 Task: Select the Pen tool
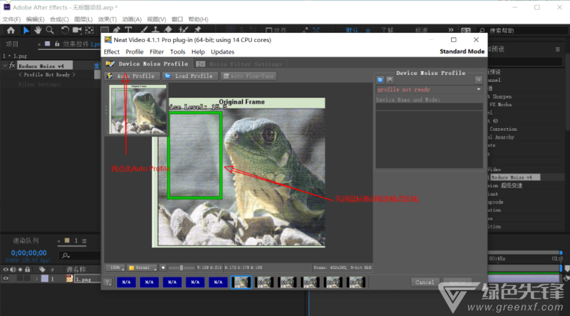point(116,30)
